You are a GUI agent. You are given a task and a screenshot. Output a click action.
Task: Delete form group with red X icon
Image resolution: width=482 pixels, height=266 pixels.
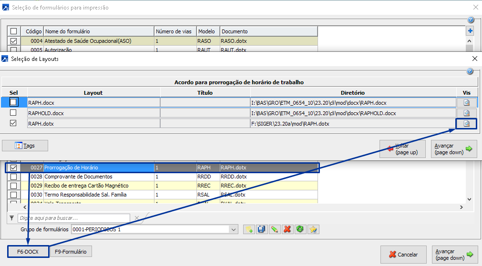click(287, 229)
